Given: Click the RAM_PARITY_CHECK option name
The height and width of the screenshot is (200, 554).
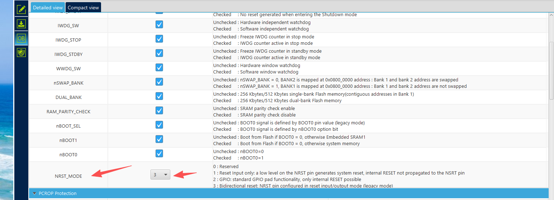Looking at the screenshot, I should pos(68,112).
